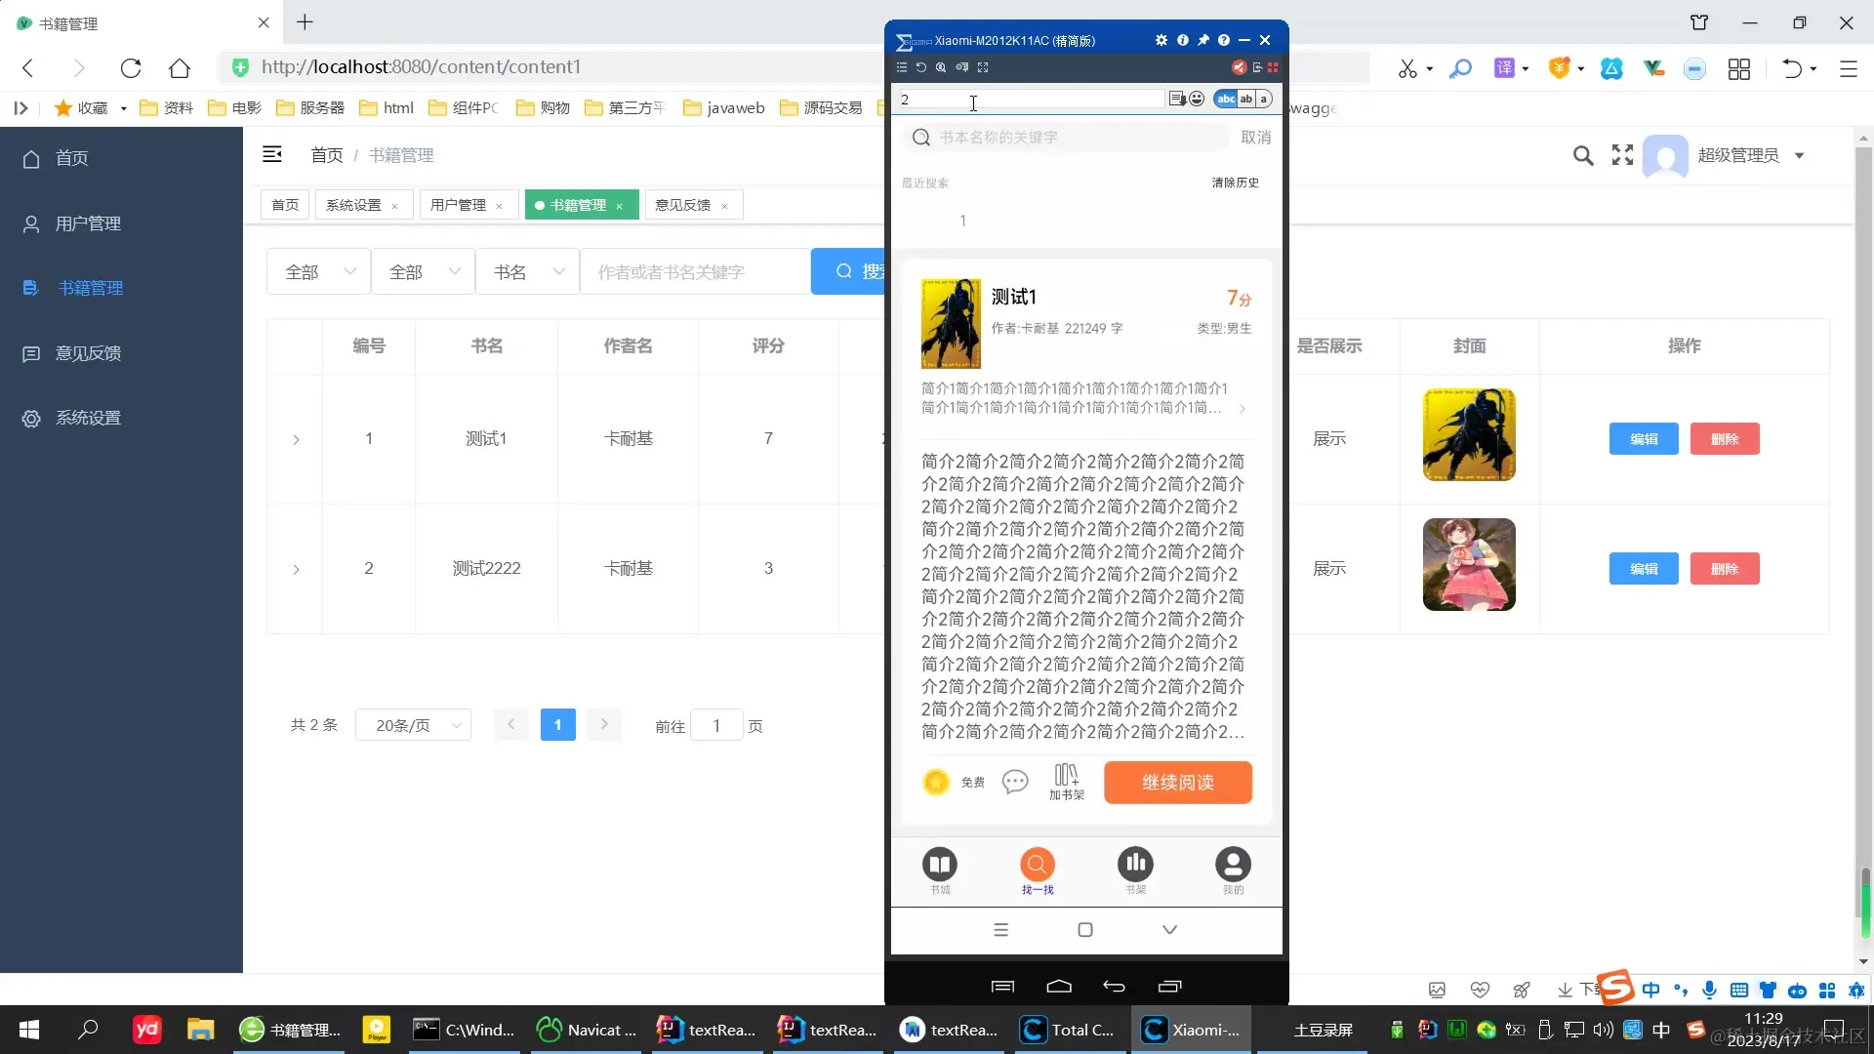Tap the 我的 profile icon

click(1233, 865)
